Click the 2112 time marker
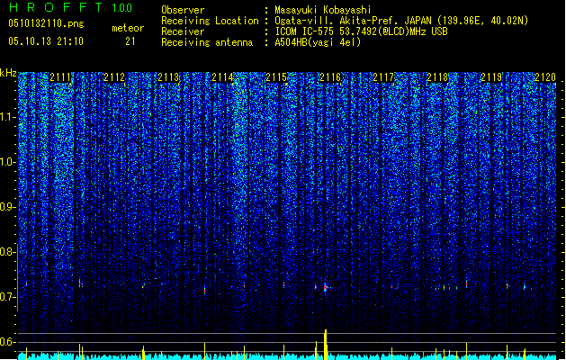 [114, 77]
